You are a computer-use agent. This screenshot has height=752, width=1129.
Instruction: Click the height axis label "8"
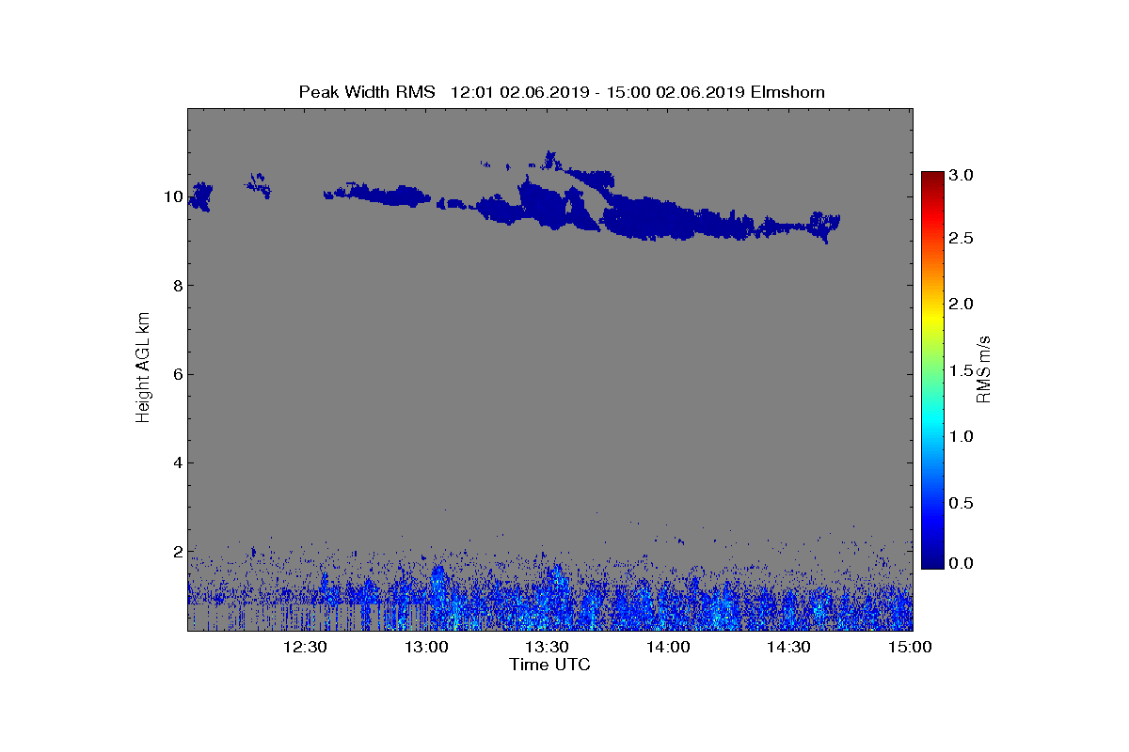tap(177, 286)
